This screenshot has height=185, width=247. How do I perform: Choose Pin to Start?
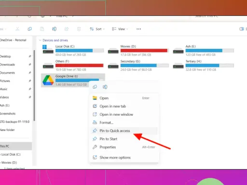tap(124, 139)
